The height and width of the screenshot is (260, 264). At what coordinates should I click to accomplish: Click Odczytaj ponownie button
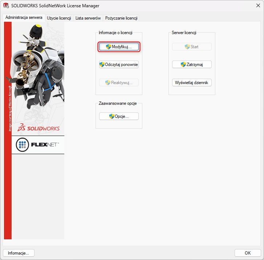click(119, 65)
